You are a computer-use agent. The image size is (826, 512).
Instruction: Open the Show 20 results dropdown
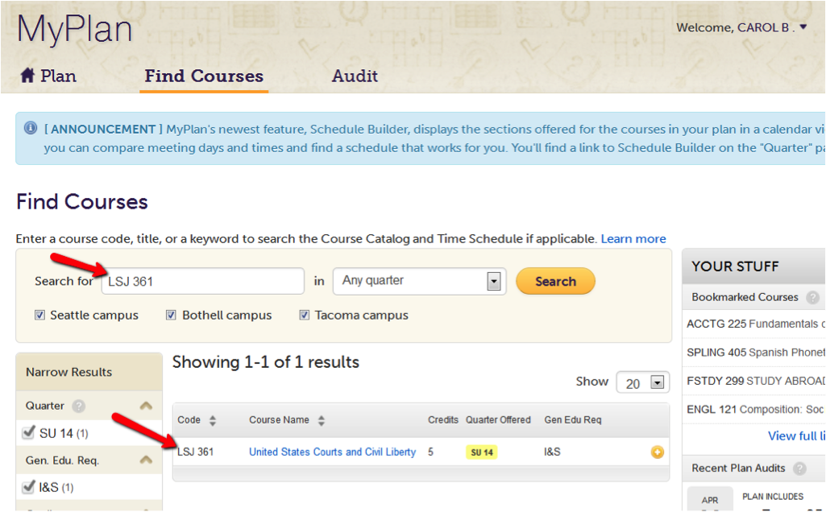(643, 382)
